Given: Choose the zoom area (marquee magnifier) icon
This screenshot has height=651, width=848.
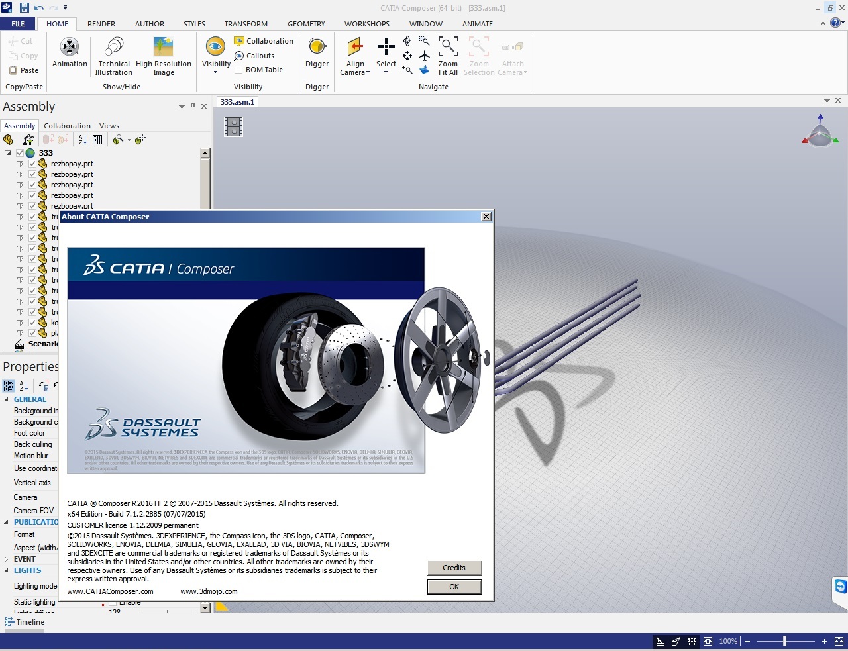Looking at the screenshot, I should click(x=425, y=41).
